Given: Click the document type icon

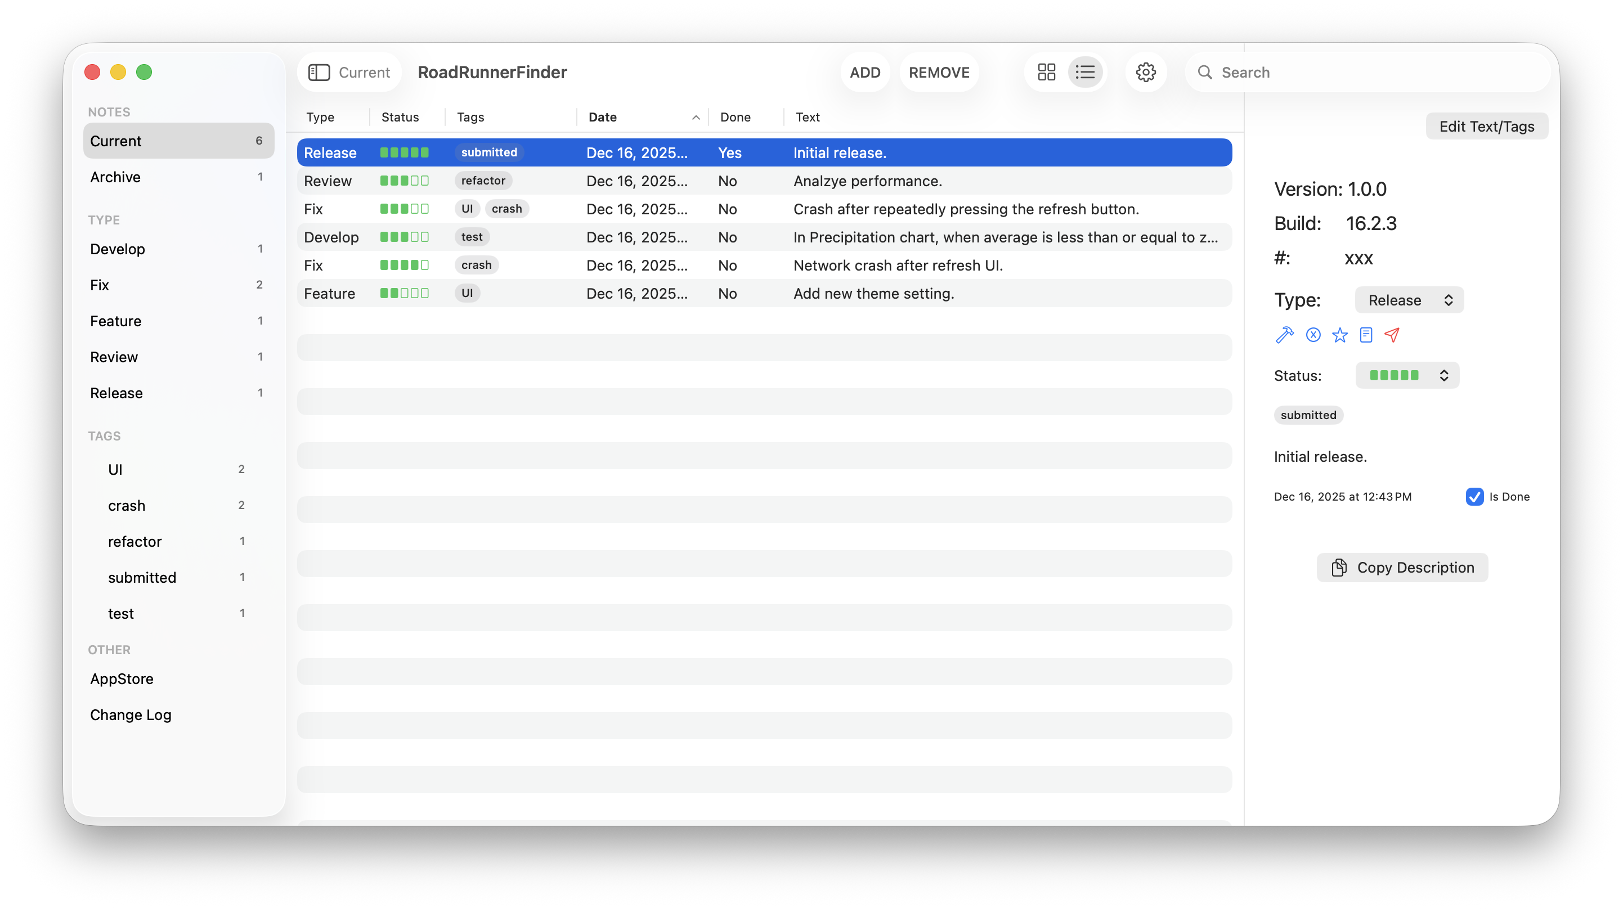Looking at the screenshot, I should [1365, 335].
